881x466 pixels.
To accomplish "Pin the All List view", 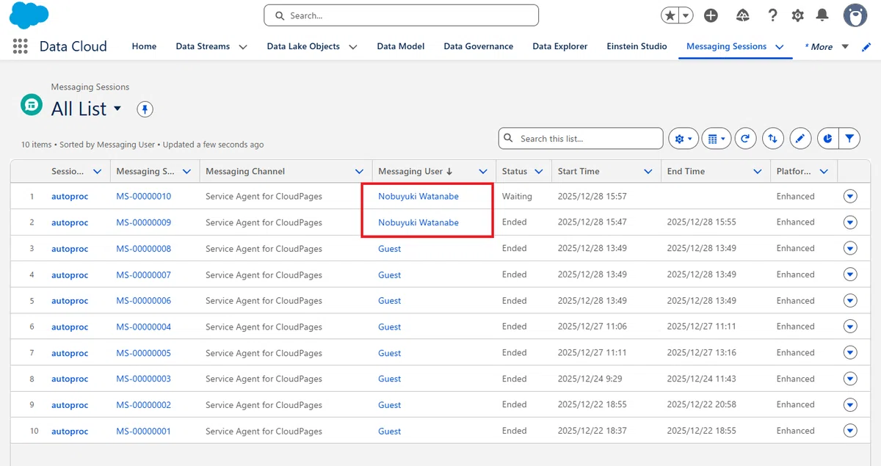I will [145, 109].
